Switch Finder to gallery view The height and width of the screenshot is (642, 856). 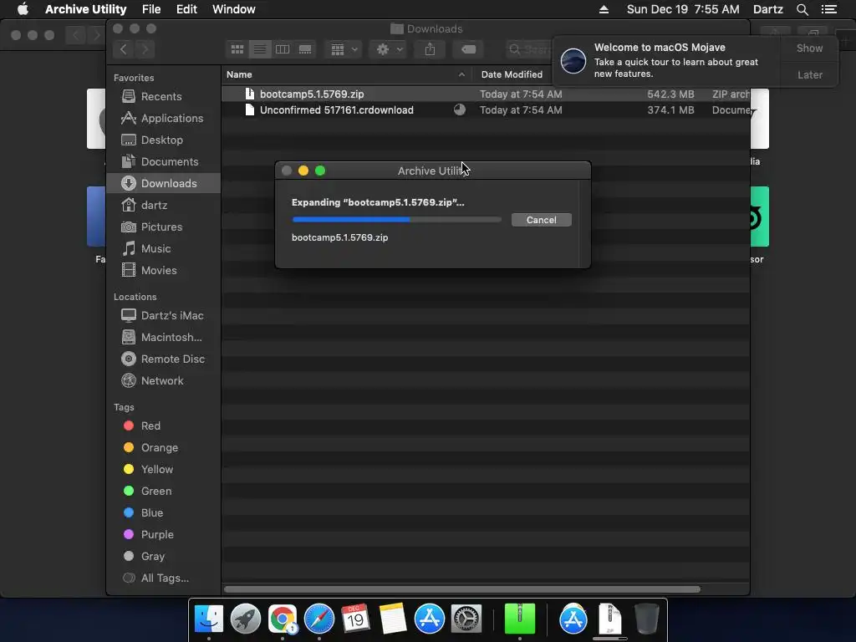(305, 49)
